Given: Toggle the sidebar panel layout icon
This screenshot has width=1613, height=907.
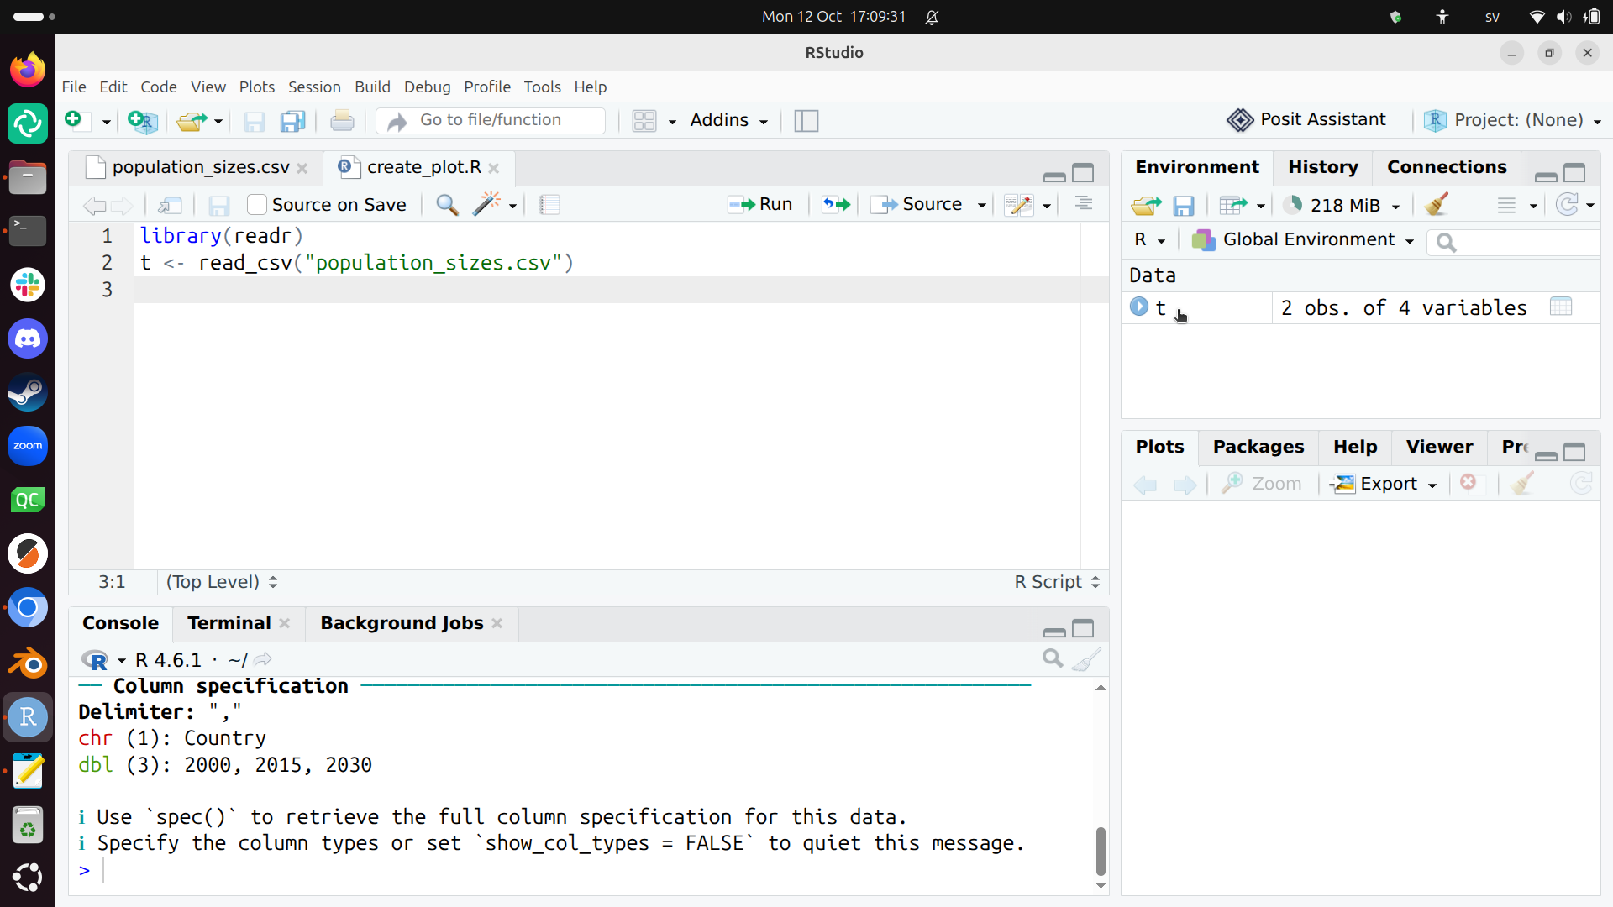Looking at the screenshot, I should (x=806, y=121).
